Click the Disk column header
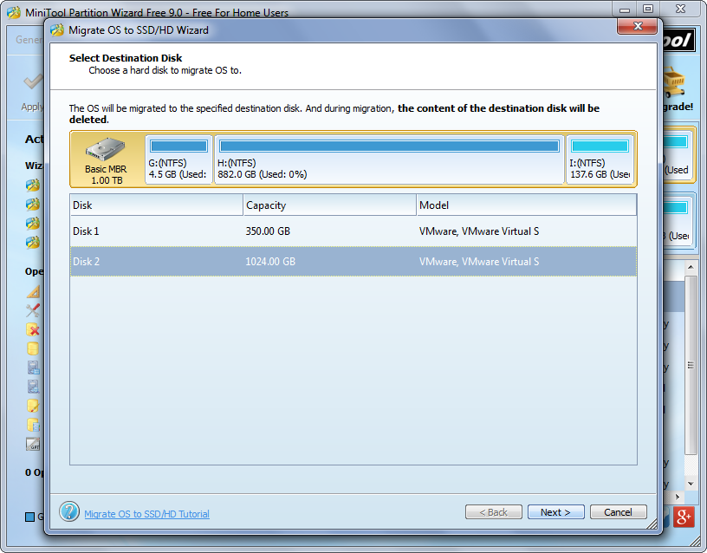Screen dimensions: 707x553 pyautogui.click(x=157, y=205)
